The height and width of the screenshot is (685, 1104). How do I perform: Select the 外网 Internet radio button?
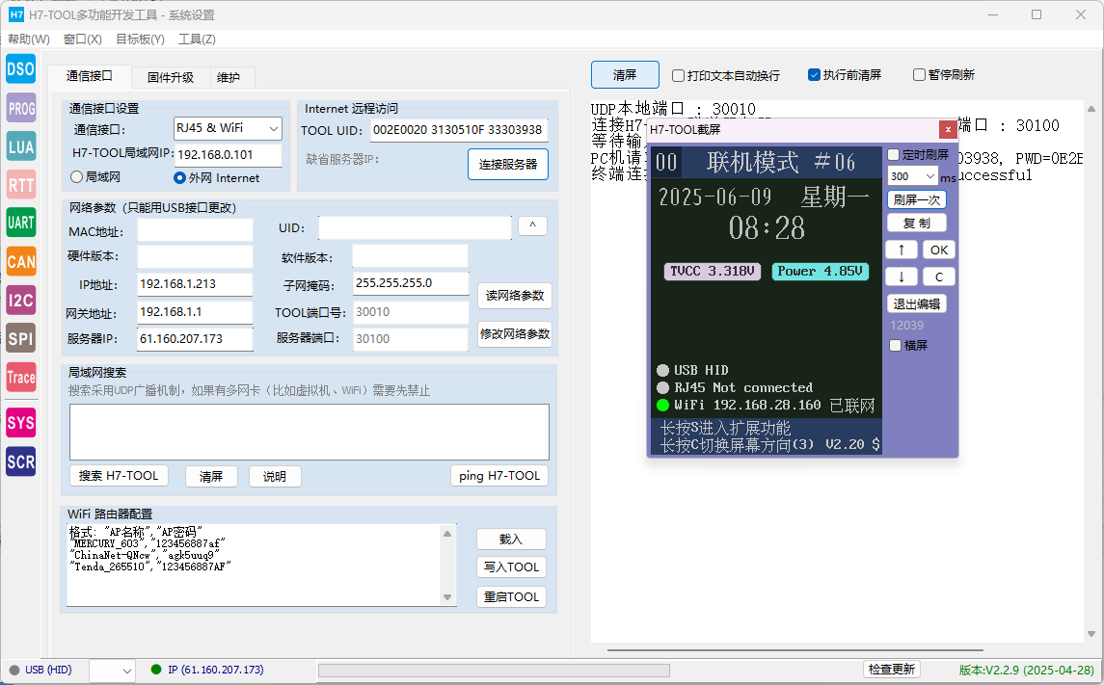(217, 178)
